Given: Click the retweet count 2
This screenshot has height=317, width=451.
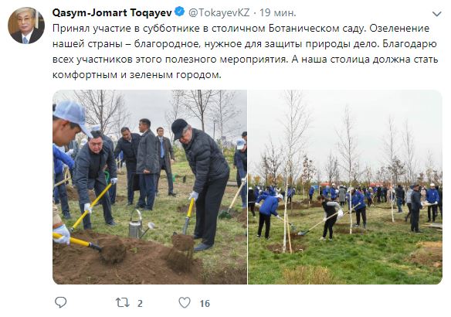Looking at the screenshot, I should pos(140,303).
